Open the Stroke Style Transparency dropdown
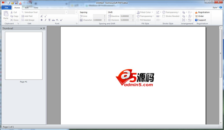224x130 pixels. 171,12
